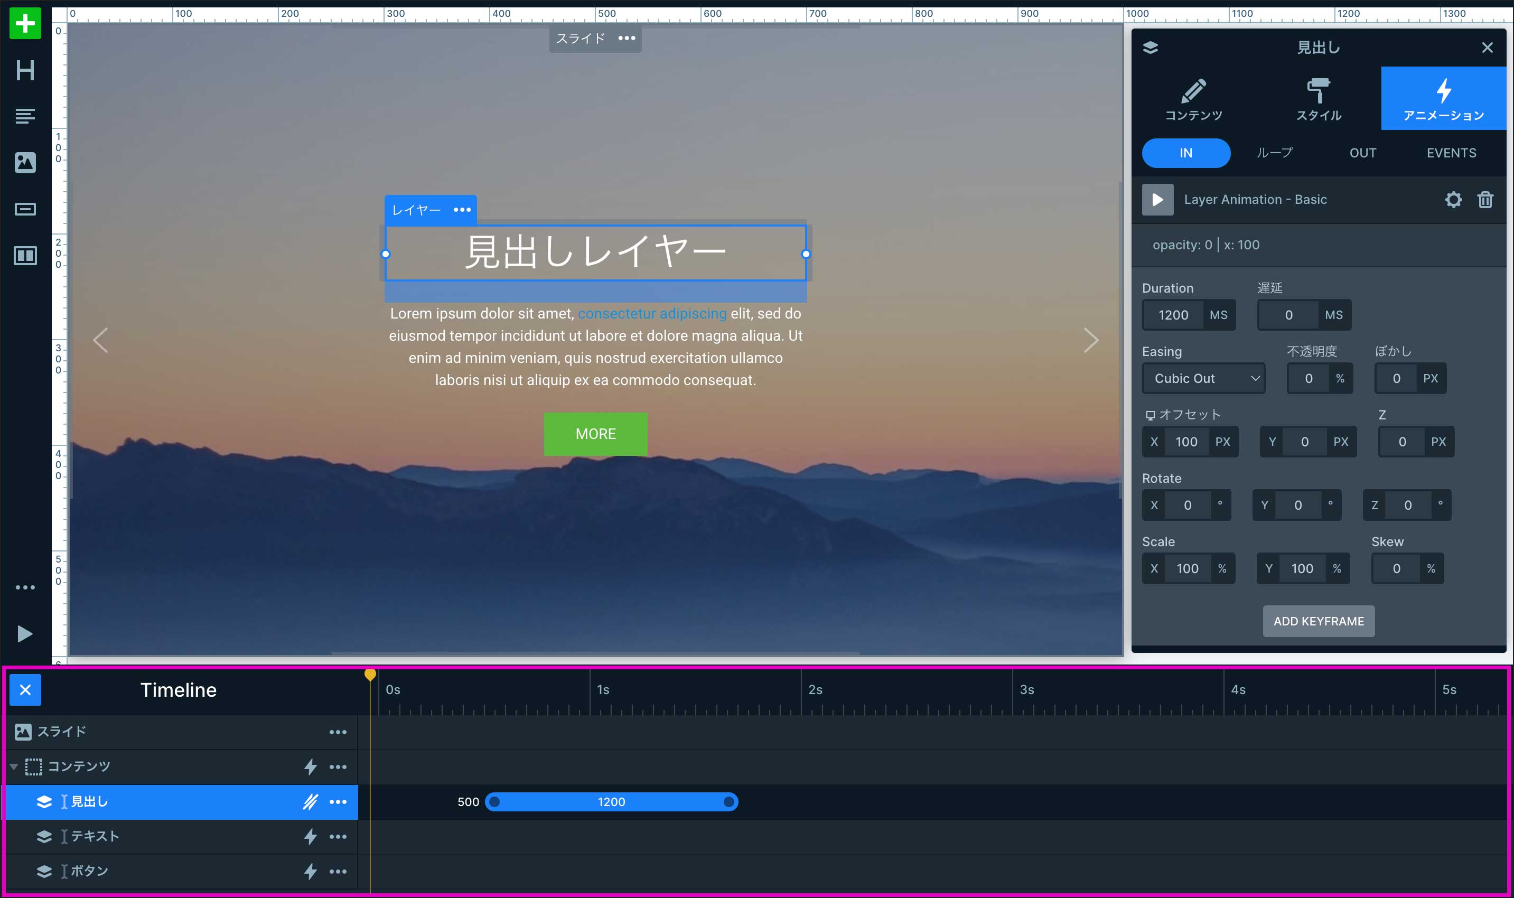Play the Layer Animation Basic preview
The image size is (1514, 898).
(x=1157, y=200)
